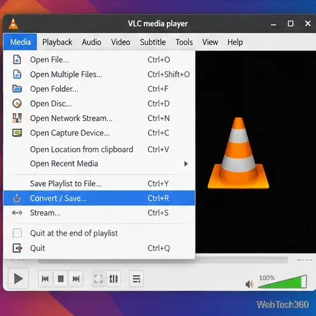Enable Quit at the end of playlist checkbox

point(17,233)
